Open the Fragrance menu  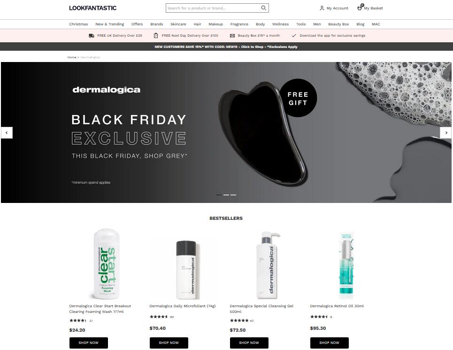239,24
